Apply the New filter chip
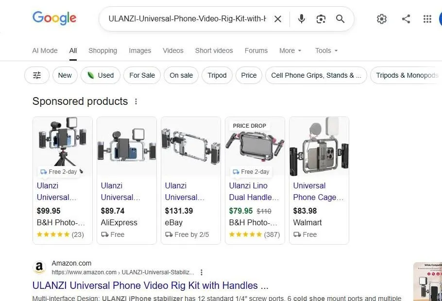 click(x=65, y=75)
